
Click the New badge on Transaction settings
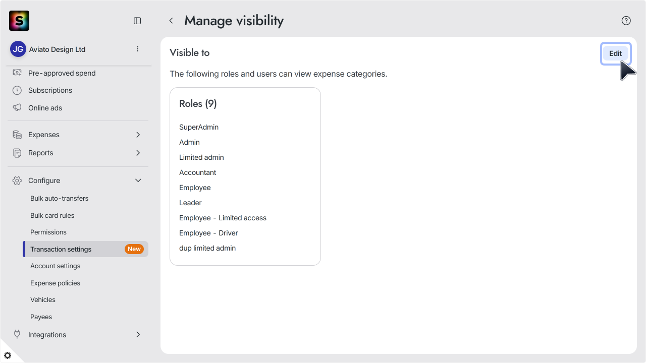pos(134,249)
